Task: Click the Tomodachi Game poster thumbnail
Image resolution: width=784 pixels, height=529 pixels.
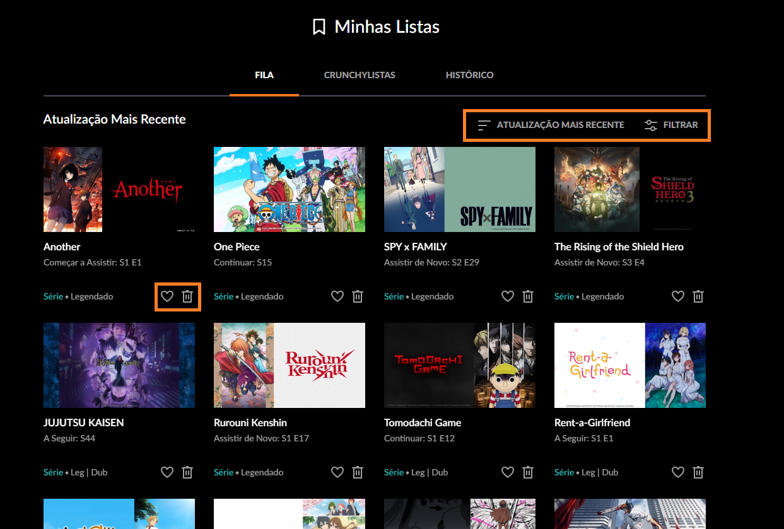Action: coord(460,365)
